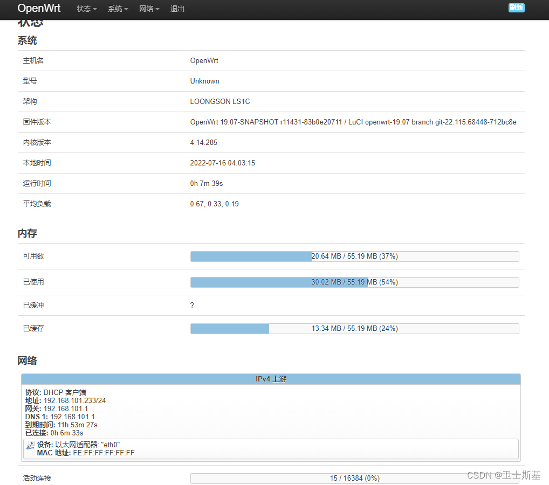Click the 网络 section heading
The height and width of the screenshot is (485, 549).
[28, 361]
